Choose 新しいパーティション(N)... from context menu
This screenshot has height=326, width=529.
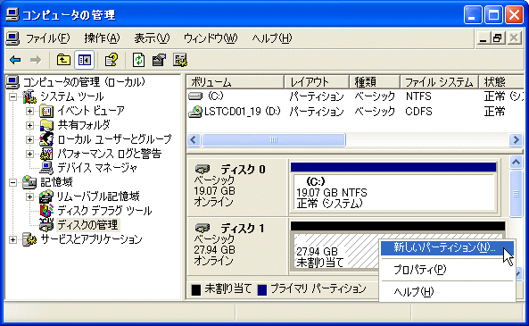[447, 247]
